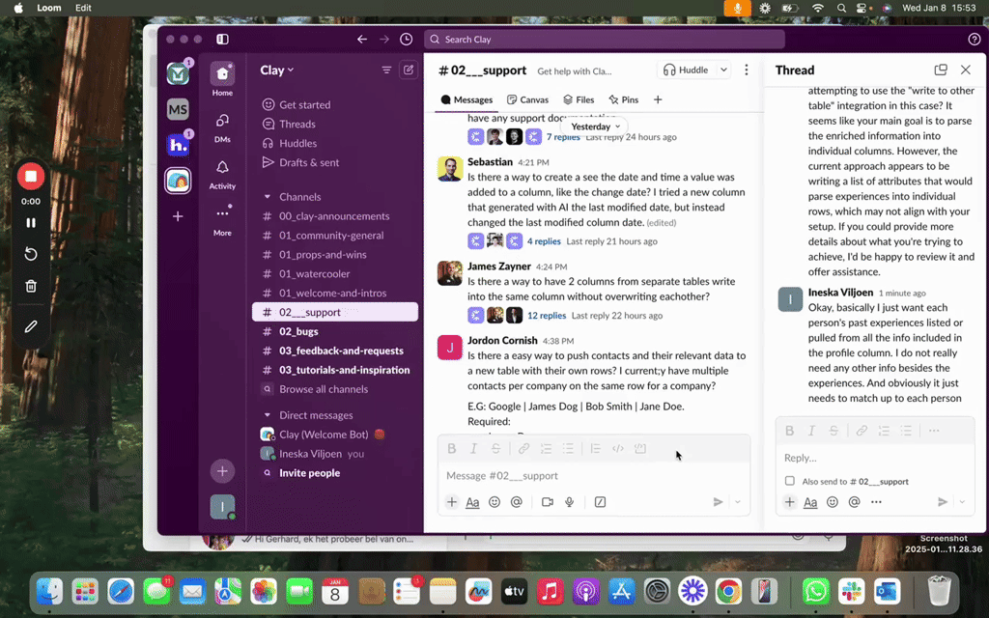The image size is (989, 618).
Task: Click the record video clip icon
Action: point(548,502)
